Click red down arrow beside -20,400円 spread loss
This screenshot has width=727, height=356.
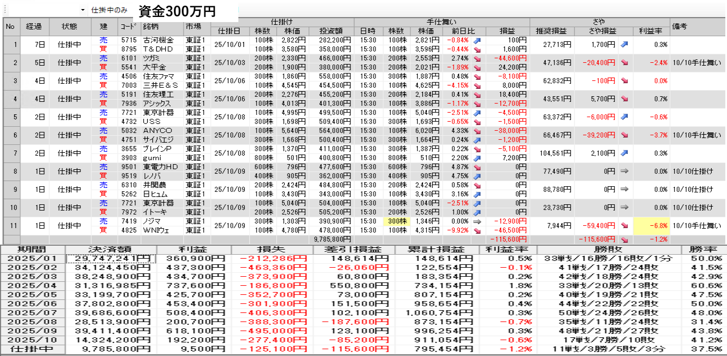pos(625,62)
